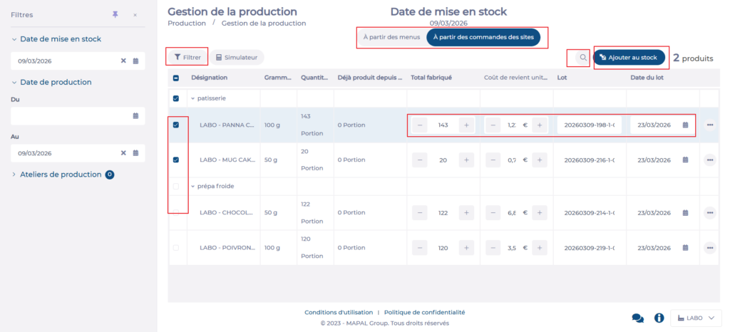Click the Lot field of LABO - CHOCOL row
The height and width of the screenshot is (332, 730).
pyautogui.click(x=589, y=213)
